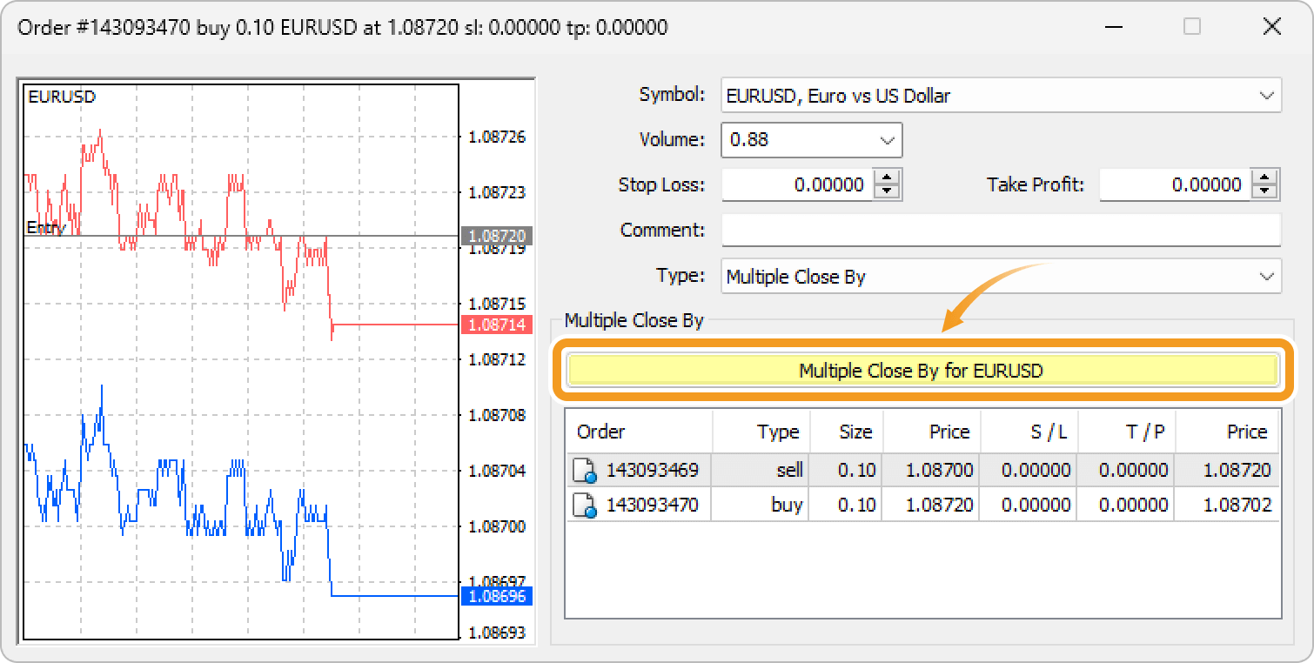Close the order dialog window
Image resolution: width=1314 pixels, height=663 pixels.
click(x=1271, y=27)
